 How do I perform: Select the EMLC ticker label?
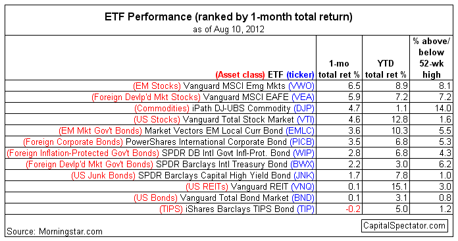tap(300, 130)
